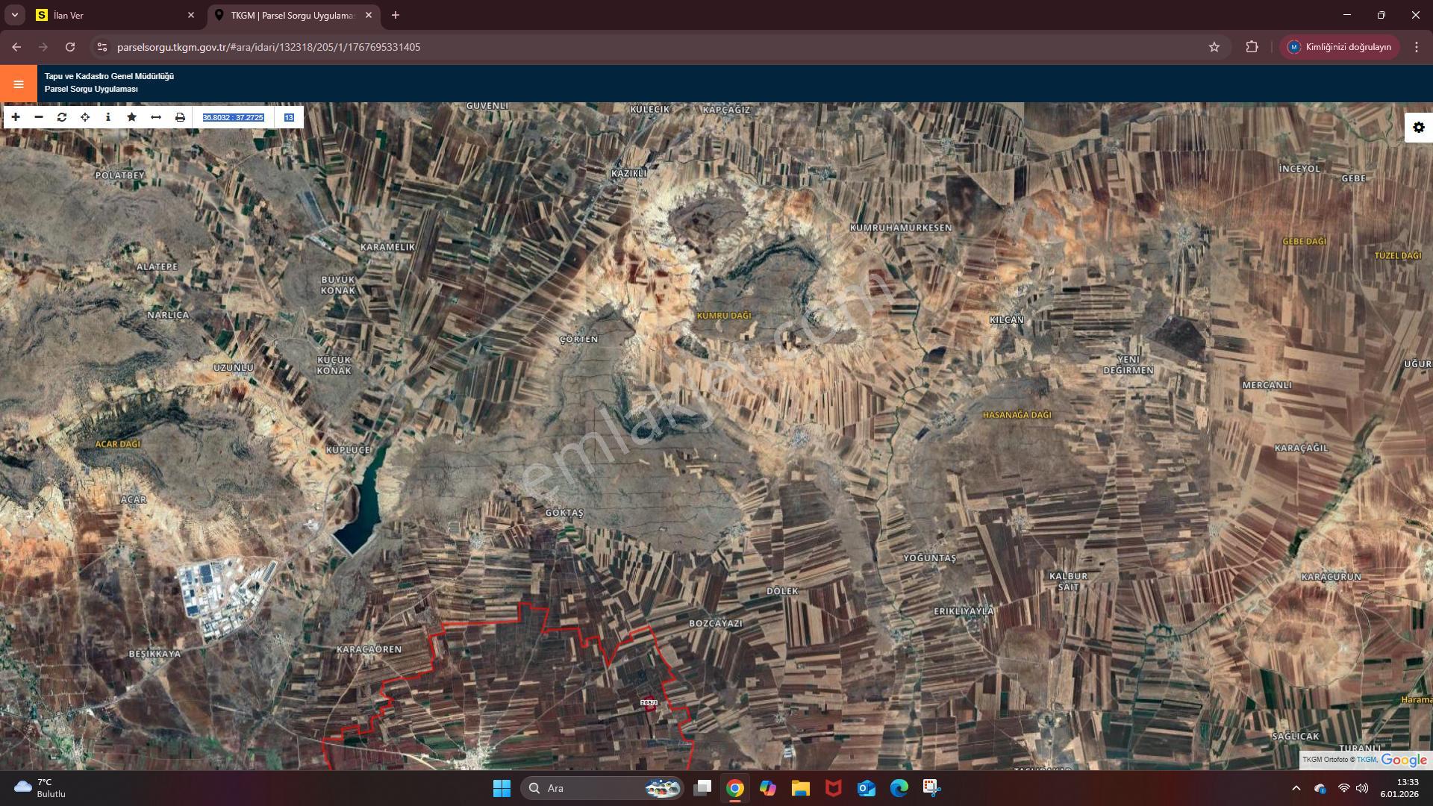Click the Chrome taskbar icon
The width and height of the screenshot is (1433, 806).
point(735,788)
